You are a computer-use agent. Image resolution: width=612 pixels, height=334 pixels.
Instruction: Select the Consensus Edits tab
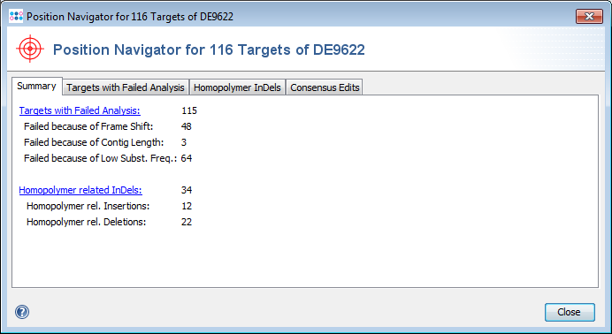click(325, 87)
